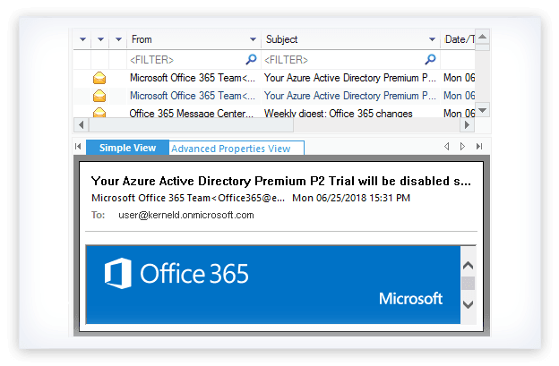Switch to Simple View tab
Screen dimensions: 559x366
(x=126, y=148)
